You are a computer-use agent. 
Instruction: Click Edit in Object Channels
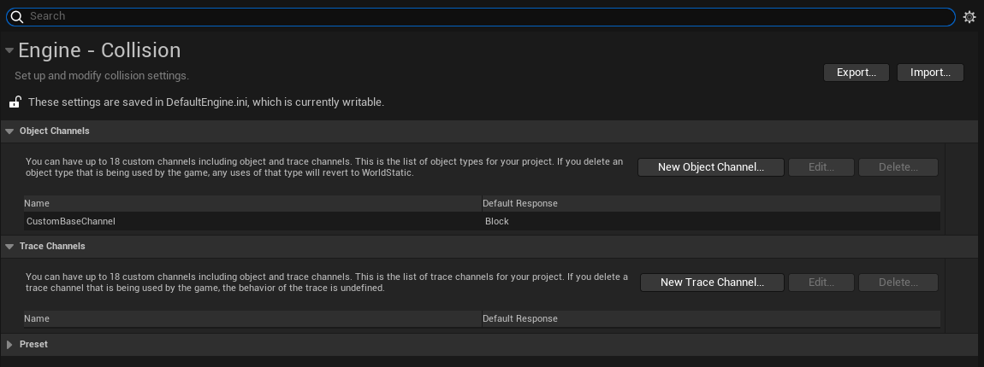(x=821, y=167)
